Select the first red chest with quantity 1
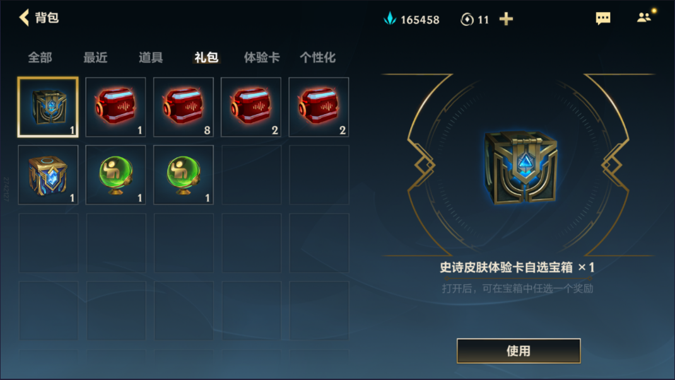This screenshot has width=675, height=380. (115, 107)
